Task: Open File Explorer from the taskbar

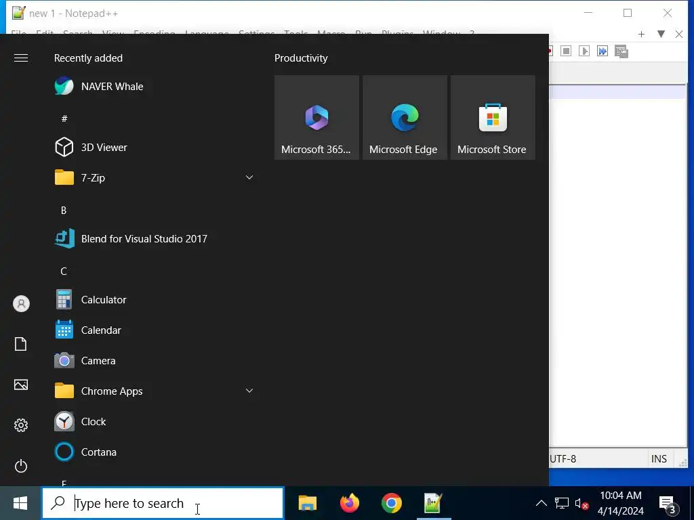Action: tap(308, 503)
